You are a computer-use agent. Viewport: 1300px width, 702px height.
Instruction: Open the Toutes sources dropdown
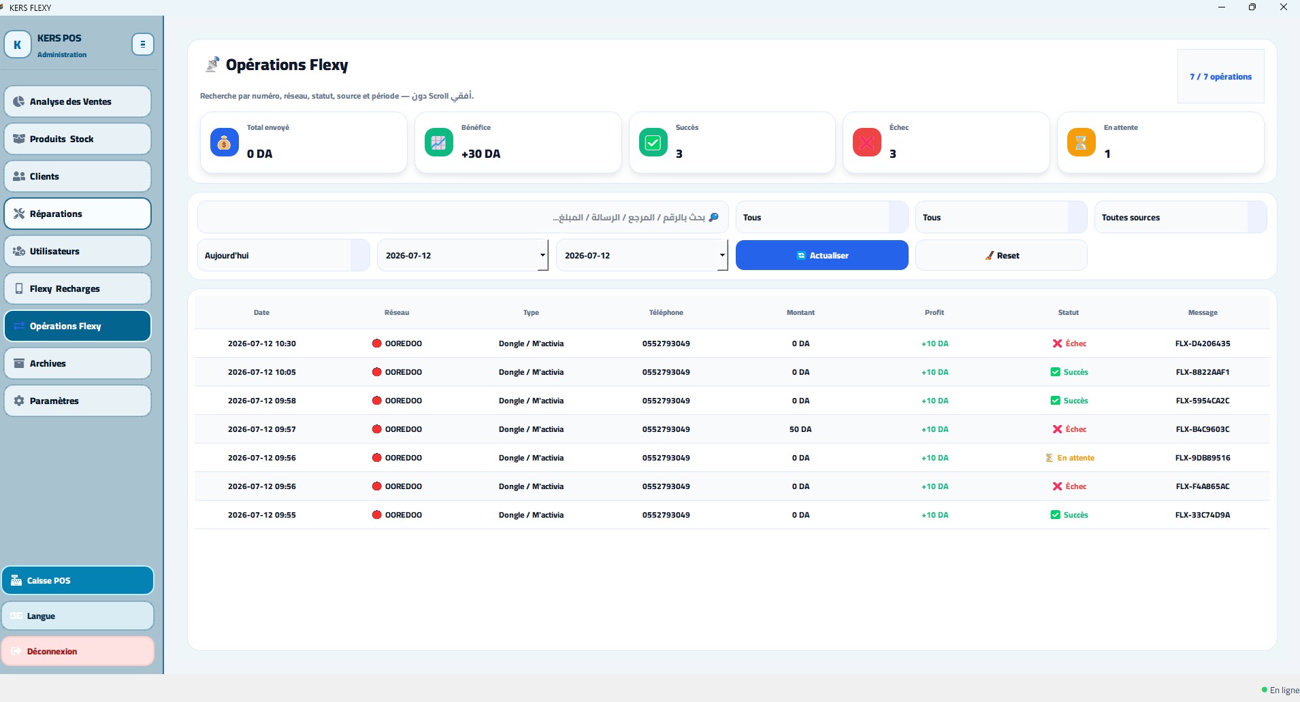[1180, 218]
